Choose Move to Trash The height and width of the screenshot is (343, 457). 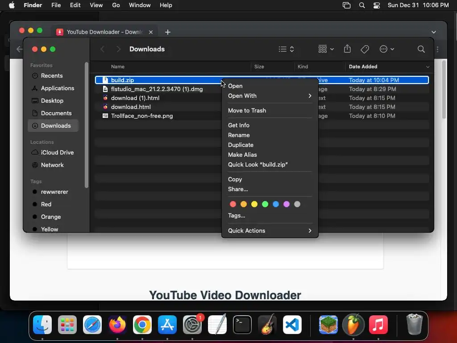click(x=270, y=110)
